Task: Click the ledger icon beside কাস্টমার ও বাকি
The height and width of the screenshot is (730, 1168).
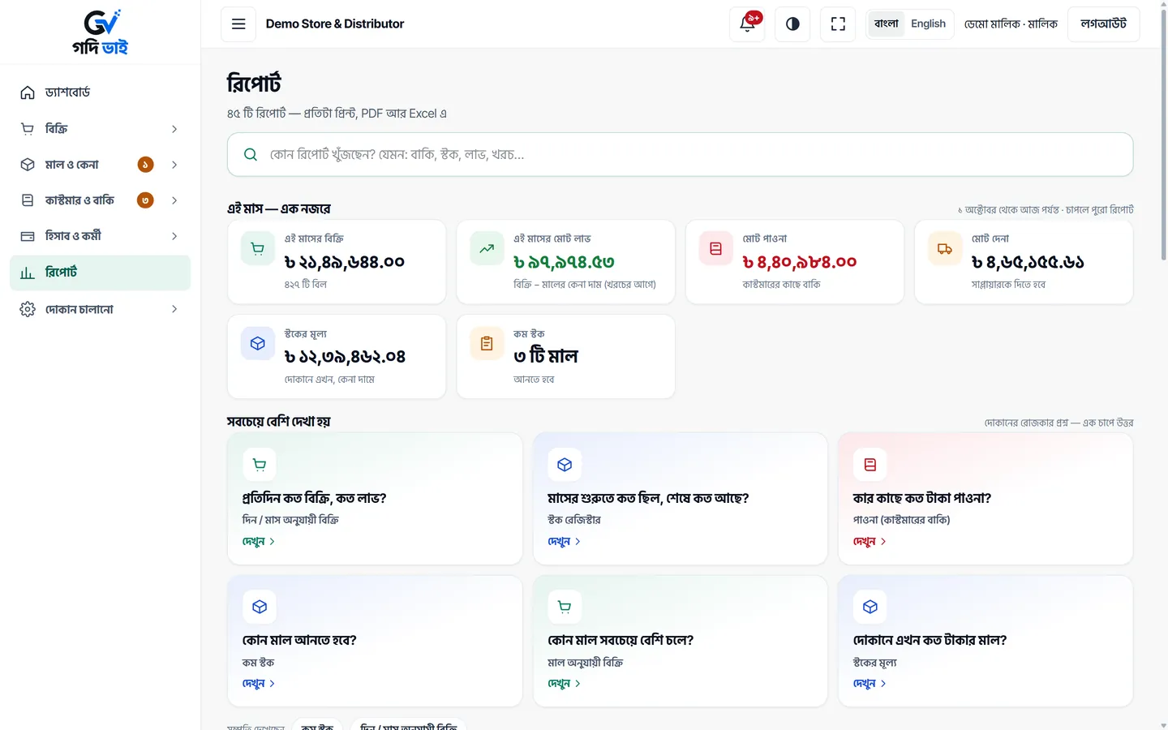Action: click(x=28, y=200)
